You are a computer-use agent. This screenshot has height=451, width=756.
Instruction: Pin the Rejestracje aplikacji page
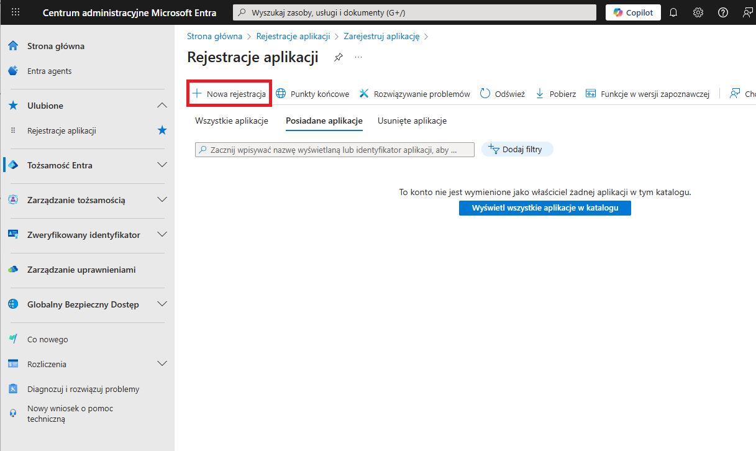(x=338, y=58)
